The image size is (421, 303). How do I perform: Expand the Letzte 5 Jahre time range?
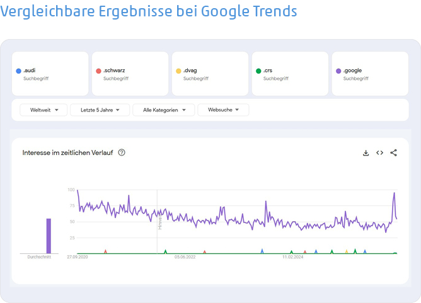point(100,110)
